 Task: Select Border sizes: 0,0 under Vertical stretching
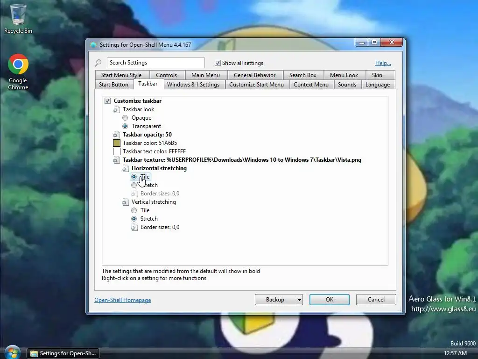pos(160,228)
